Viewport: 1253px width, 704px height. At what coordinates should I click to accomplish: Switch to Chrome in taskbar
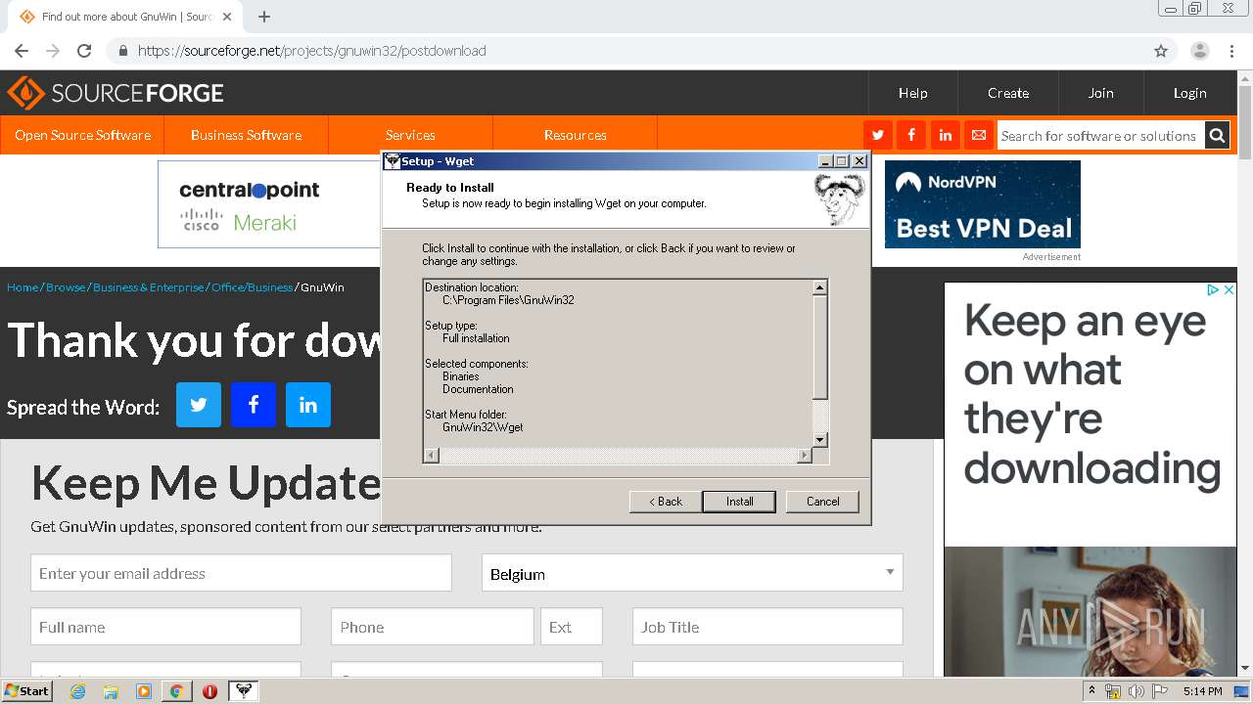point(176,691)
